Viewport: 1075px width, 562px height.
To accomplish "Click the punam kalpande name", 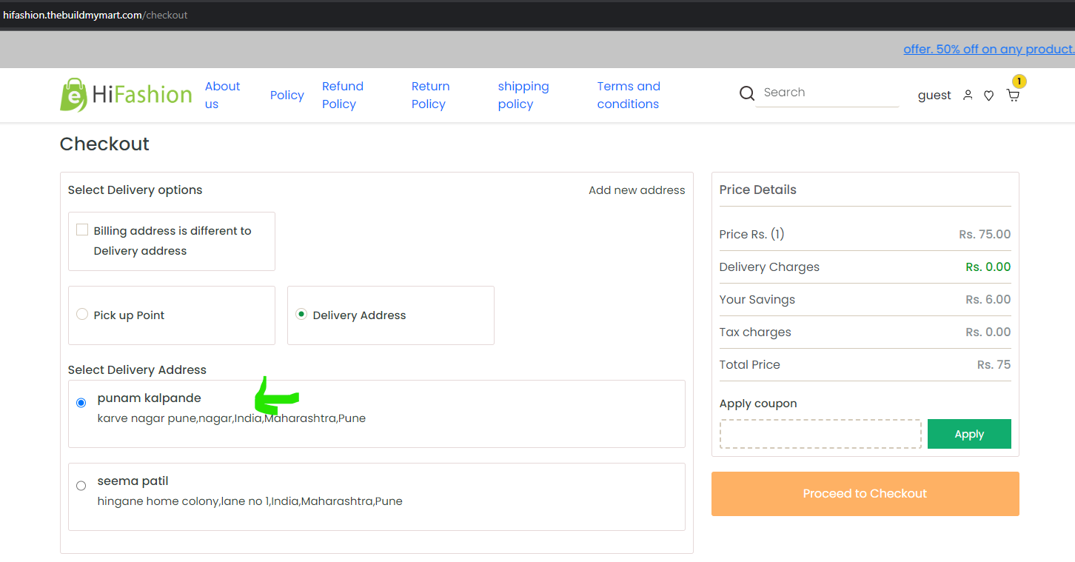I will pyautogui.click(x=150, y=398).
